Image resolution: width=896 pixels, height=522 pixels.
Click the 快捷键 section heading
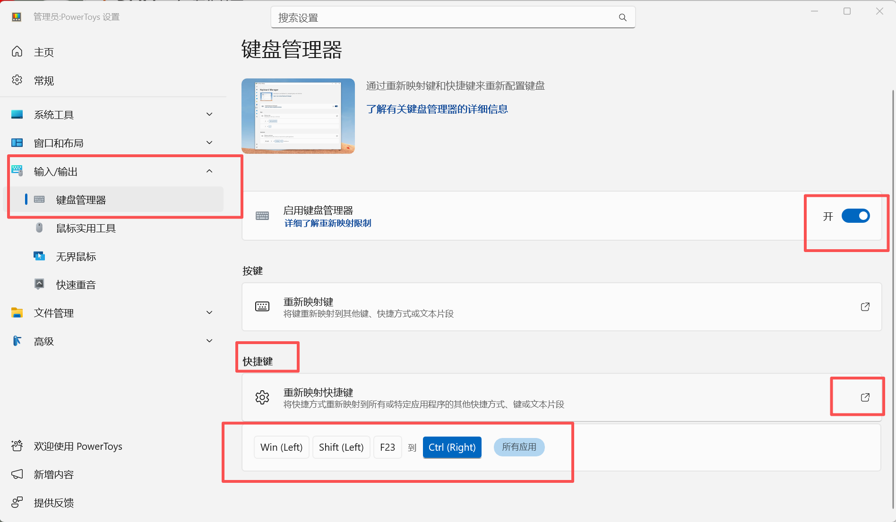(x=258, y=362)
